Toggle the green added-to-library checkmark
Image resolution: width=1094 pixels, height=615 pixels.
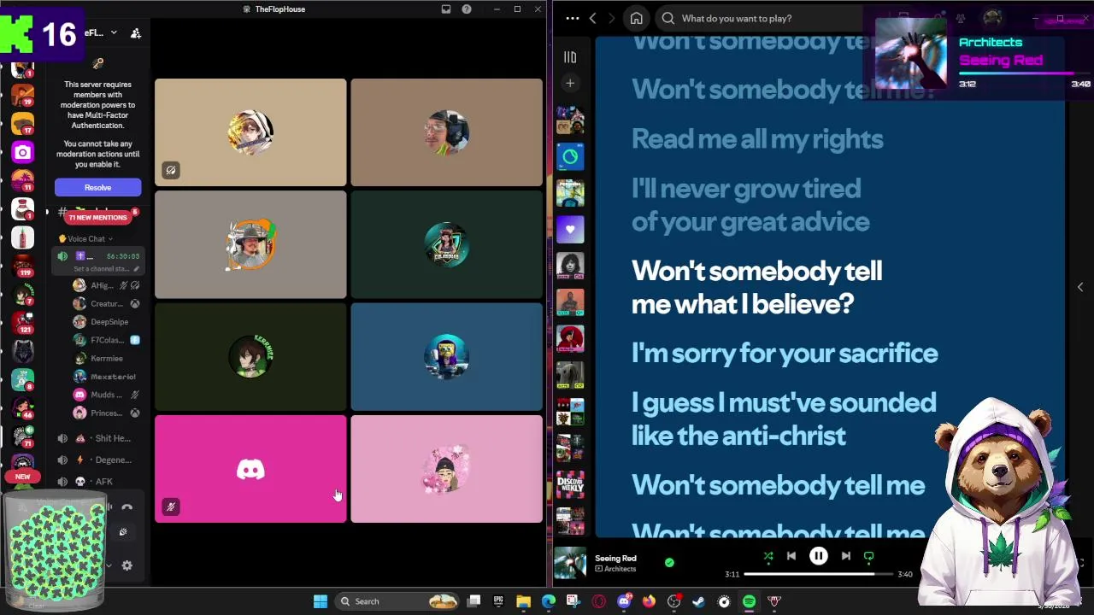coord(669,562)
